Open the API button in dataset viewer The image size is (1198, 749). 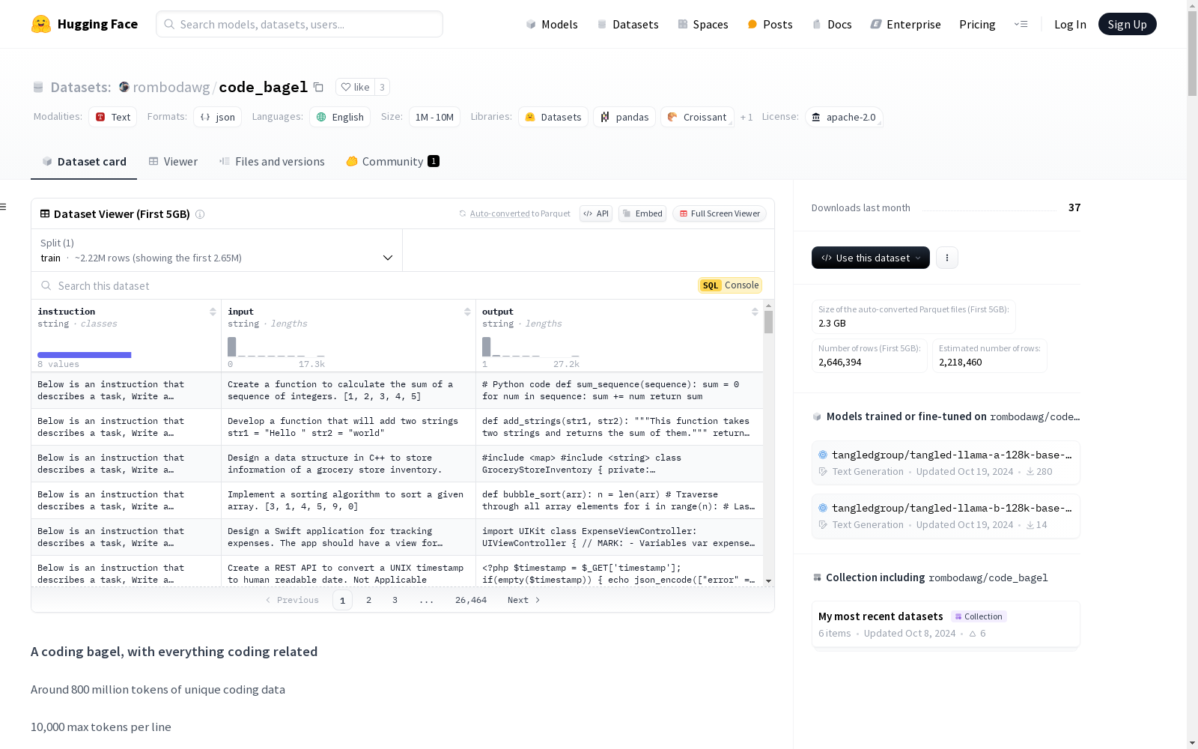pos(596,213)
